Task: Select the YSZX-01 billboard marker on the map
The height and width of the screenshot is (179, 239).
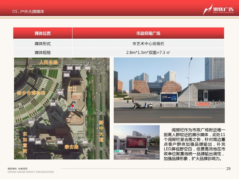Action: 87,68
